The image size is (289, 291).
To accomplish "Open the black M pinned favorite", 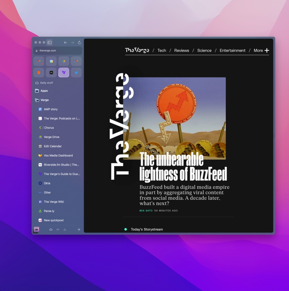I will 51,73.
